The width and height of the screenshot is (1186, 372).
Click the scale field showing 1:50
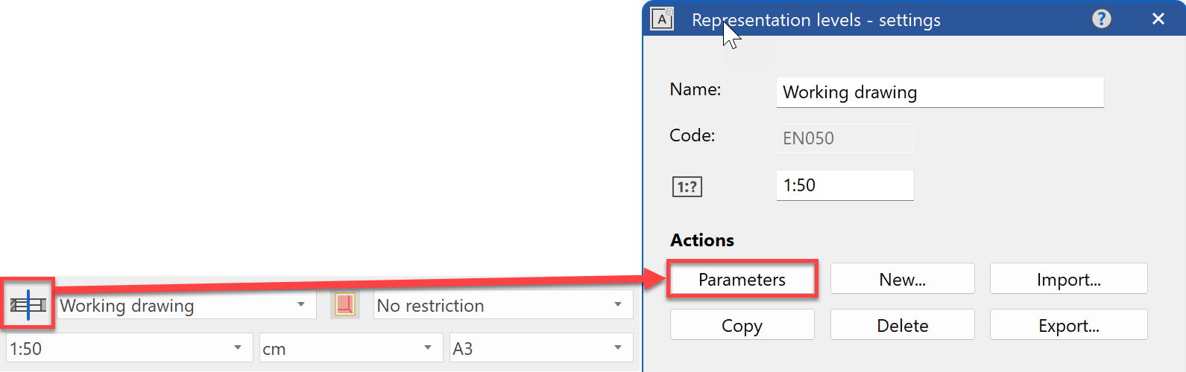tap(845, 185)
